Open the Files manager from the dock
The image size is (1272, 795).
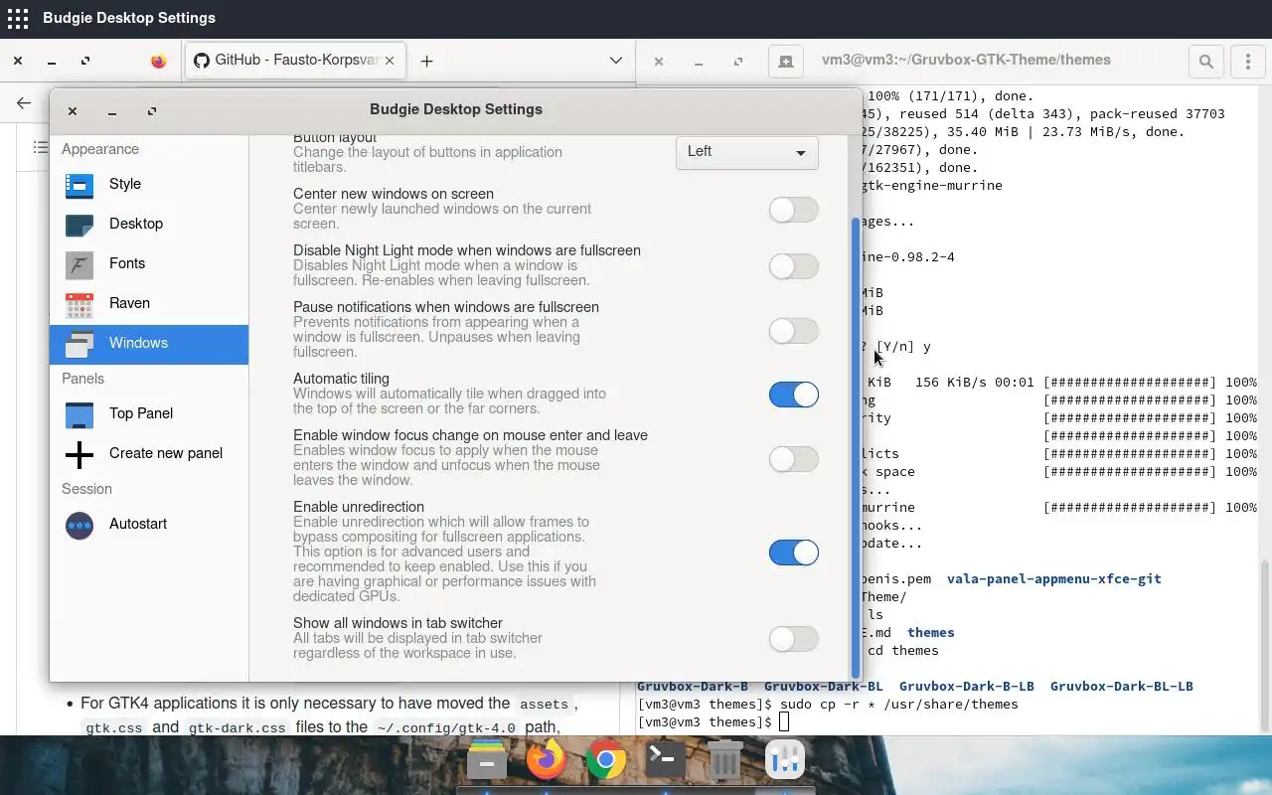(487, 760)
